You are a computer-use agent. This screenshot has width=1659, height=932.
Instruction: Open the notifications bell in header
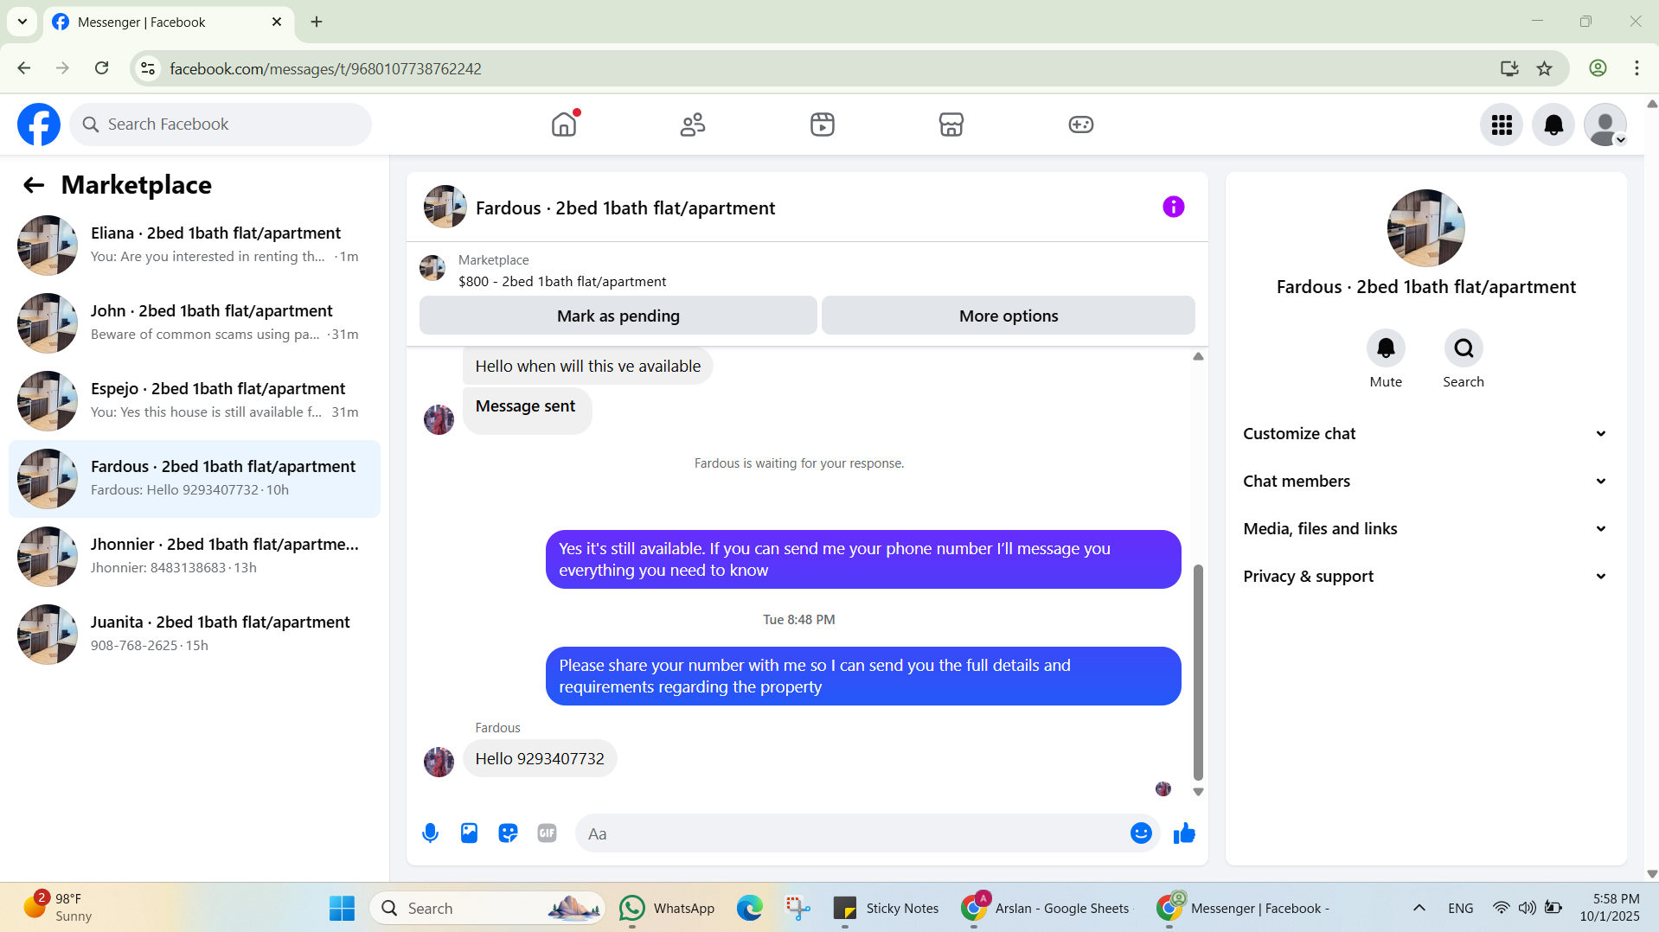click(x=1553, y=124)
